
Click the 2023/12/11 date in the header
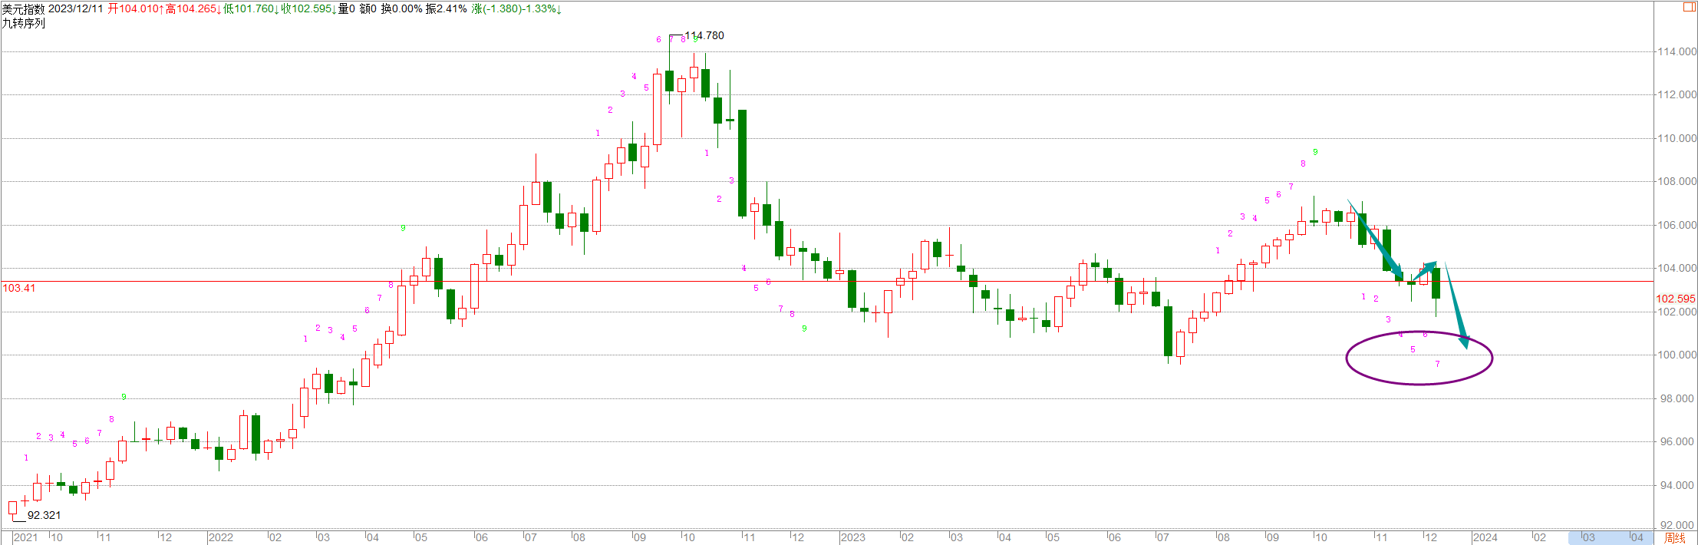(76, 8)
